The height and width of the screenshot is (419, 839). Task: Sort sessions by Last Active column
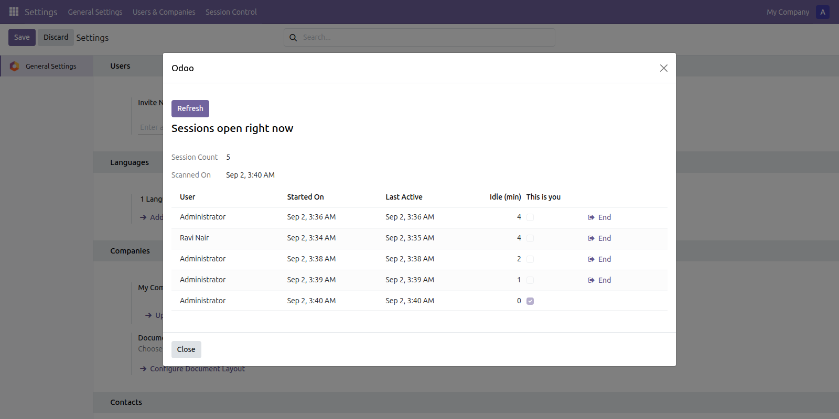[404, 197]
